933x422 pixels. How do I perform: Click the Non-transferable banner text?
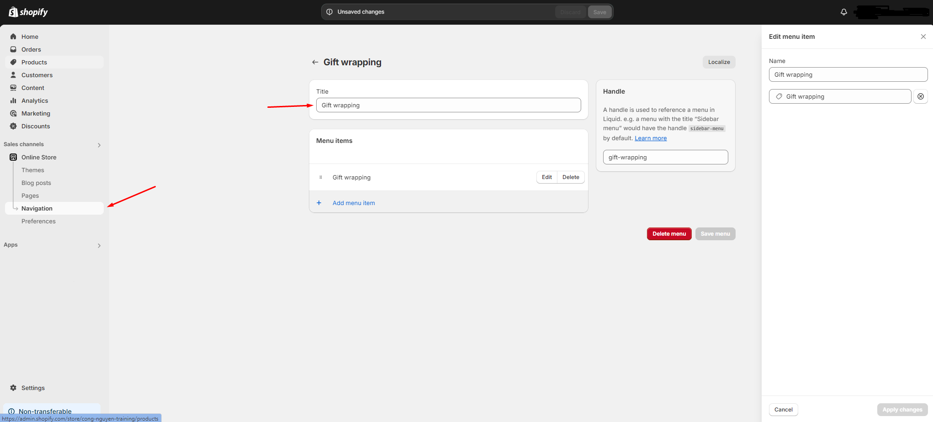[45, 411]
